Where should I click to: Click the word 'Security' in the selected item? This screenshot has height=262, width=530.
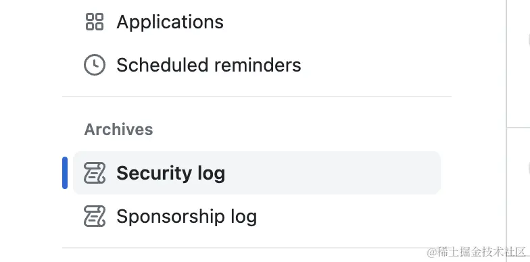153,174
